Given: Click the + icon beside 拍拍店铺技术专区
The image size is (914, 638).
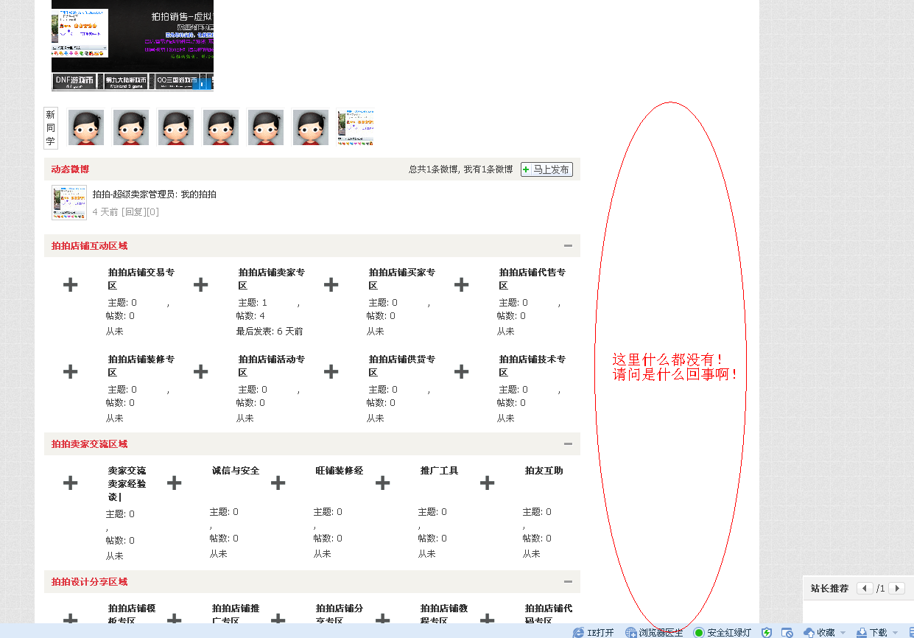Looking at the screenshot, I should [462, 371].
